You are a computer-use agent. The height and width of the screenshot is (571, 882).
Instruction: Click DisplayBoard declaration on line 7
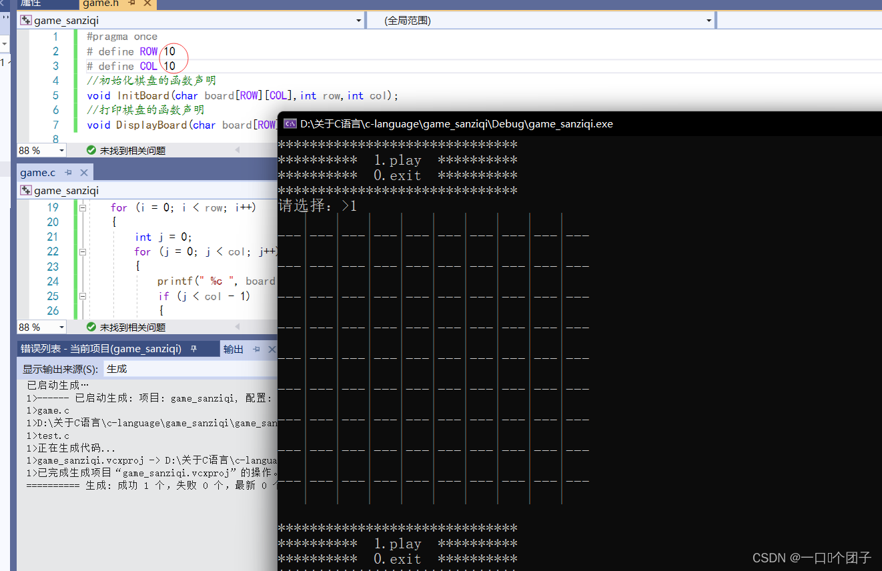[181, 125]
